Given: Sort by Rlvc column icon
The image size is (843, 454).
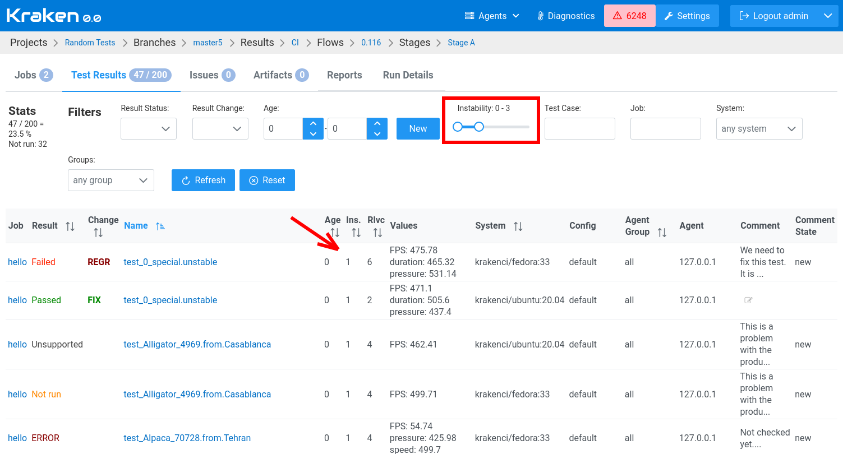Looking at the screenshot, I should (377, 232).
